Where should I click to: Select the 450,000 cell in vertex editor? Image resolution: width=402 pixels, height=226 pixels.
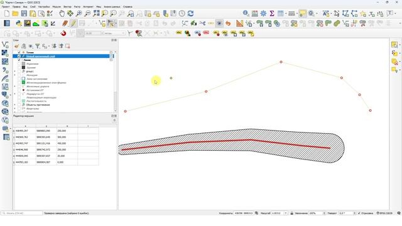[67, 144]
